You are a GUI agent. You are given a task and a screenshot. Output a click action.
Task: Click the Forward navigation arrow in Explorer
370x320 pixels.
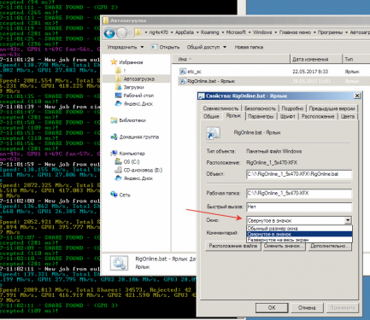pos(121,33)
